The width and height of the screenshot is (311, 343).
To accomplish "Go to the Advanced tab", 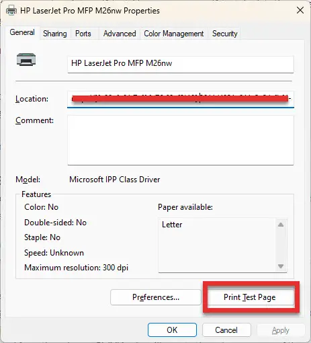I will pos(120,34).
